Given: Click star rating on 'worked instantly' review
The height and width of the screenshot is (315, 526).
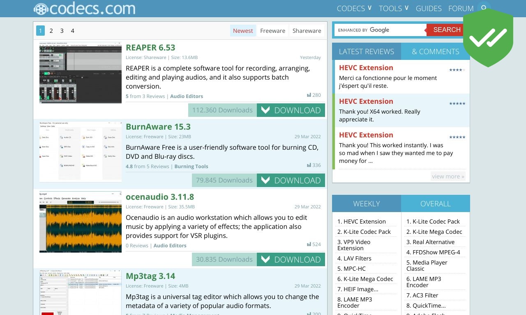Looking at the screenshot, I should 457,137.
